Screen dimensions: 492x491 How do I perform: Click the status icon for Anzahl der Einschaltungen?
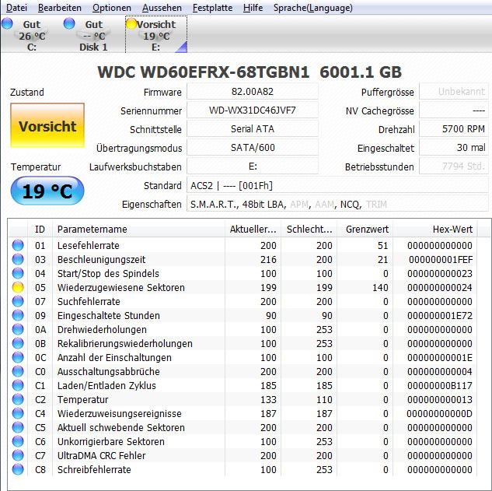tap(18, 357)
